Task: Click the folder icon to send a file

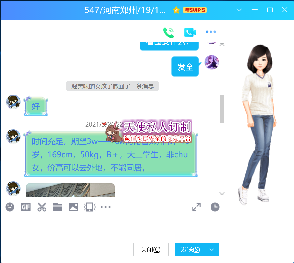Action: tap(58, 207)
